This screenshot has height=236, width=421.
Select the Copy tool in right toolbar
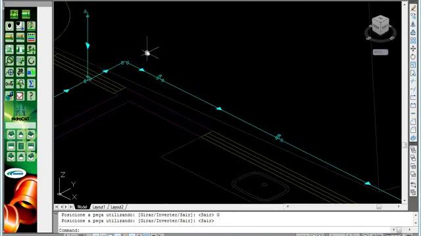[413, 16]
